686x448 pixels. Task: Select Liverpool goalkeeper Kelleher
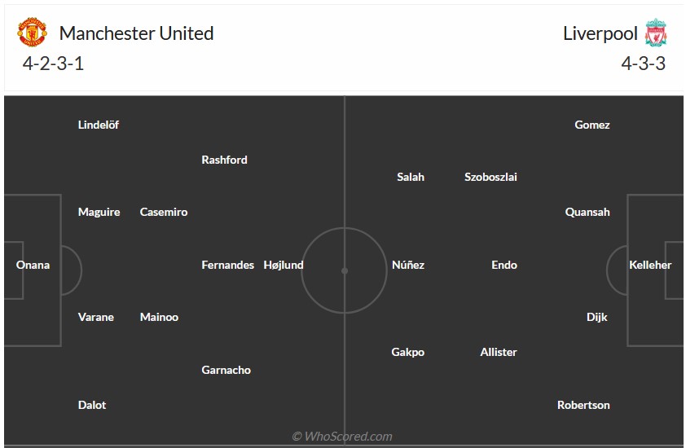(x=650, y=265)
